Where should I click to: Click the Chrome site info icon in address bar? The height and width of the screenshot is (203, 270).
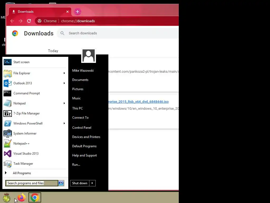click(40, 21)
